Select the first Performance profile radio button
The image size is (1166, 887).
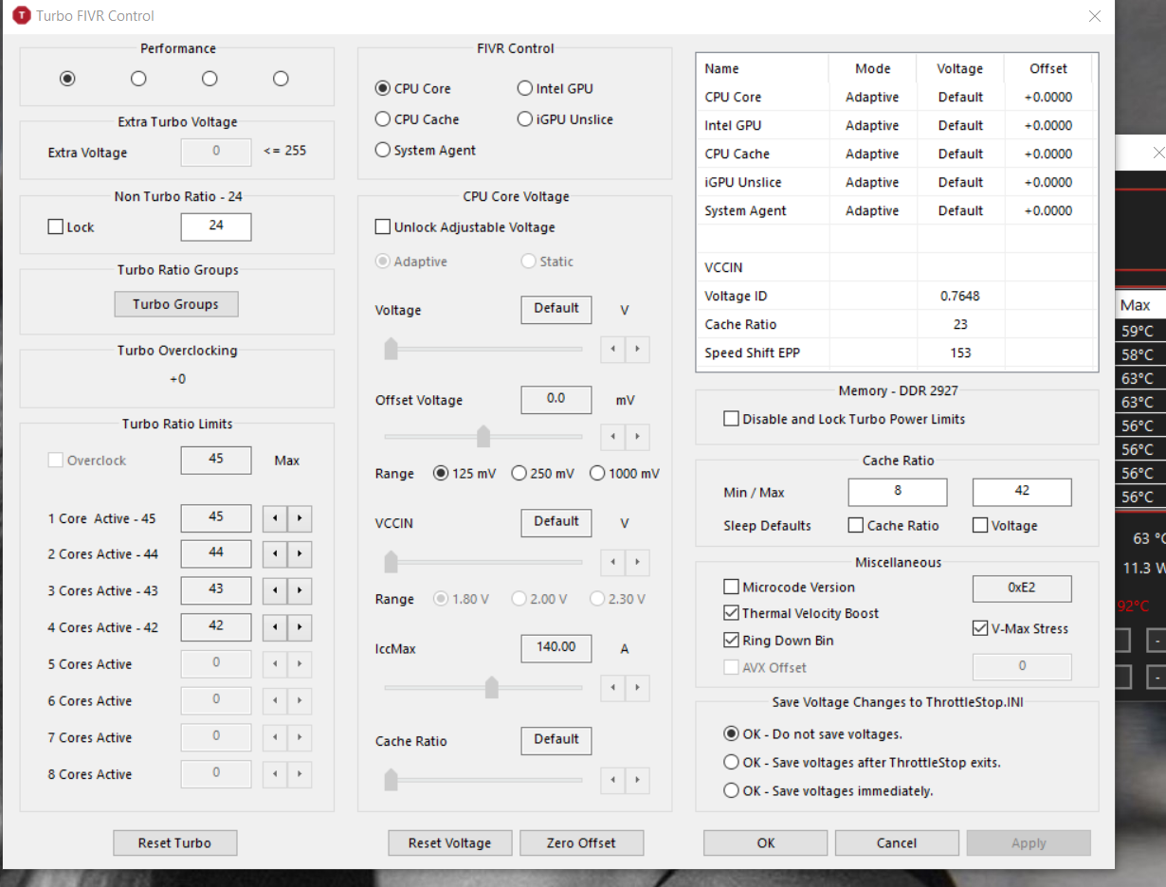67,79
